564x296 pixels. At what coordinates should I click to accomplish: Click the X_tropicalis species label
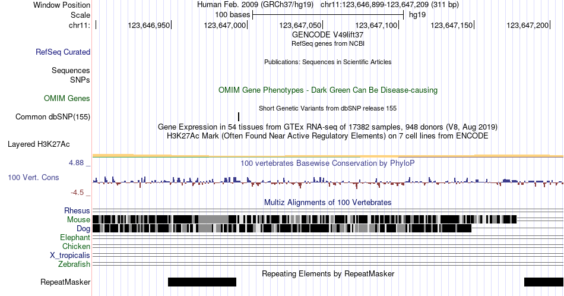pyautogui.click(x=70, y=256)
